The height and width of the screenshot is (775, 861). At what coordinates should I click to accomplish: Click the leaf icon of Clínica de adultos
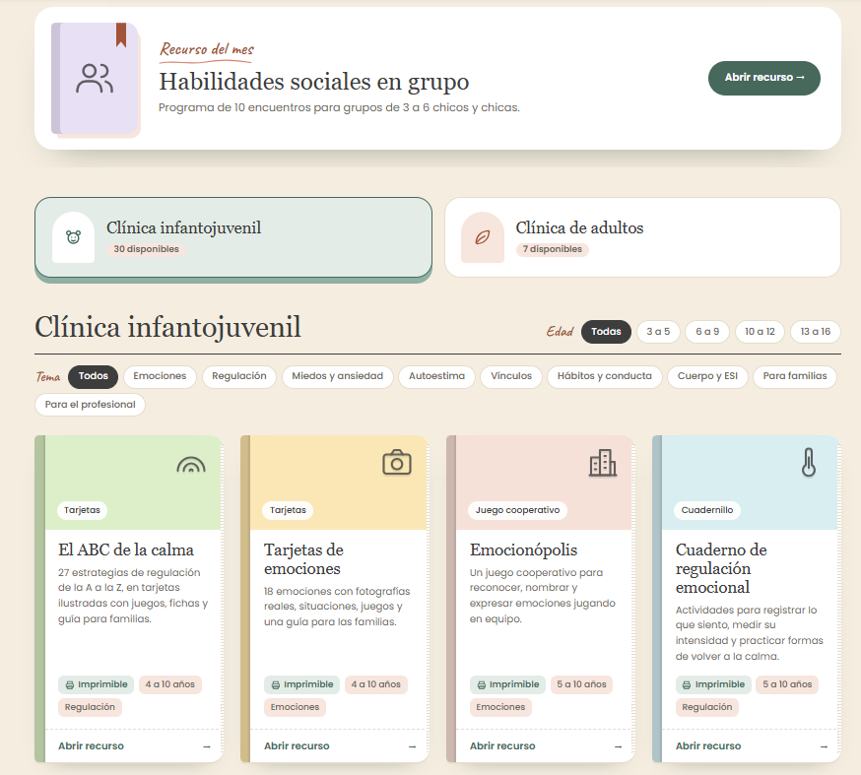click(482, 237)
